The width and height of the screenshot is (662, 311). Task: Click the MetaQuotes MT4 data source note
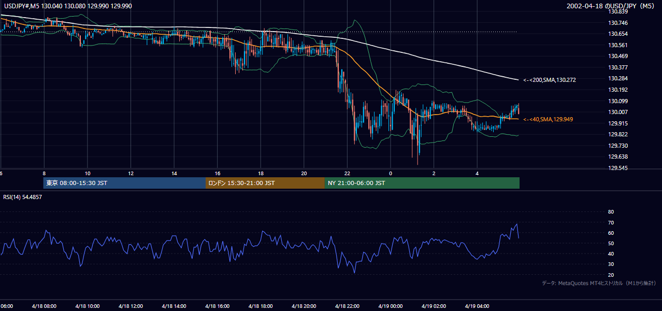pos(599,284)
